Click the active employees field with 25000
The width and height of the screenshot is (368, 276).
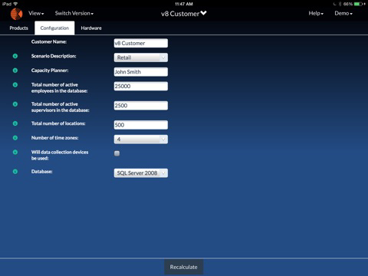[141, 86]
